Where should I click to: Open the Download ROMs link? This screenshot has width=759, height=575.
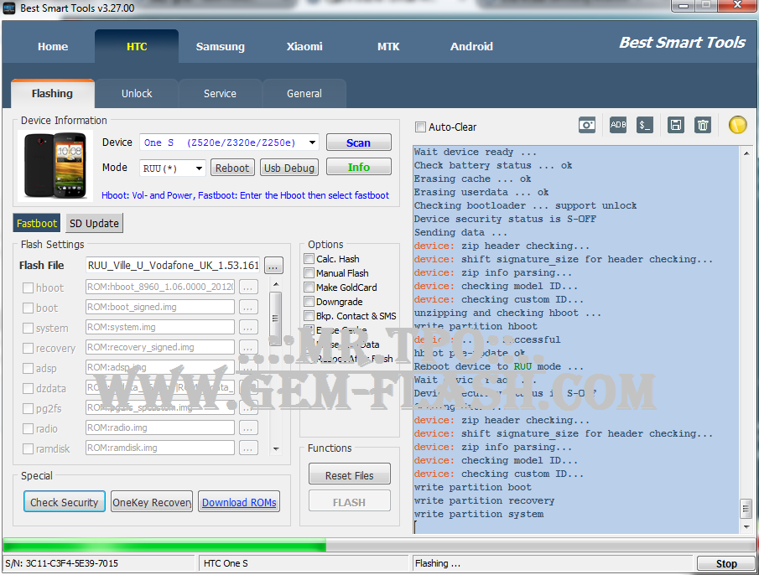(239, 502)
